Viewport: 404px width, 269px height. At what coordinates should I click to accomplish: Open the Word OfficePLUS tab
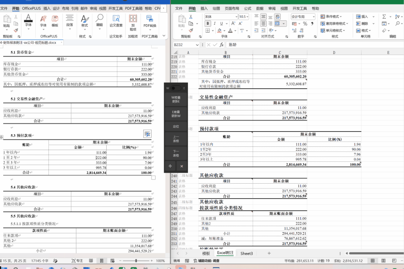coord(31,8)
